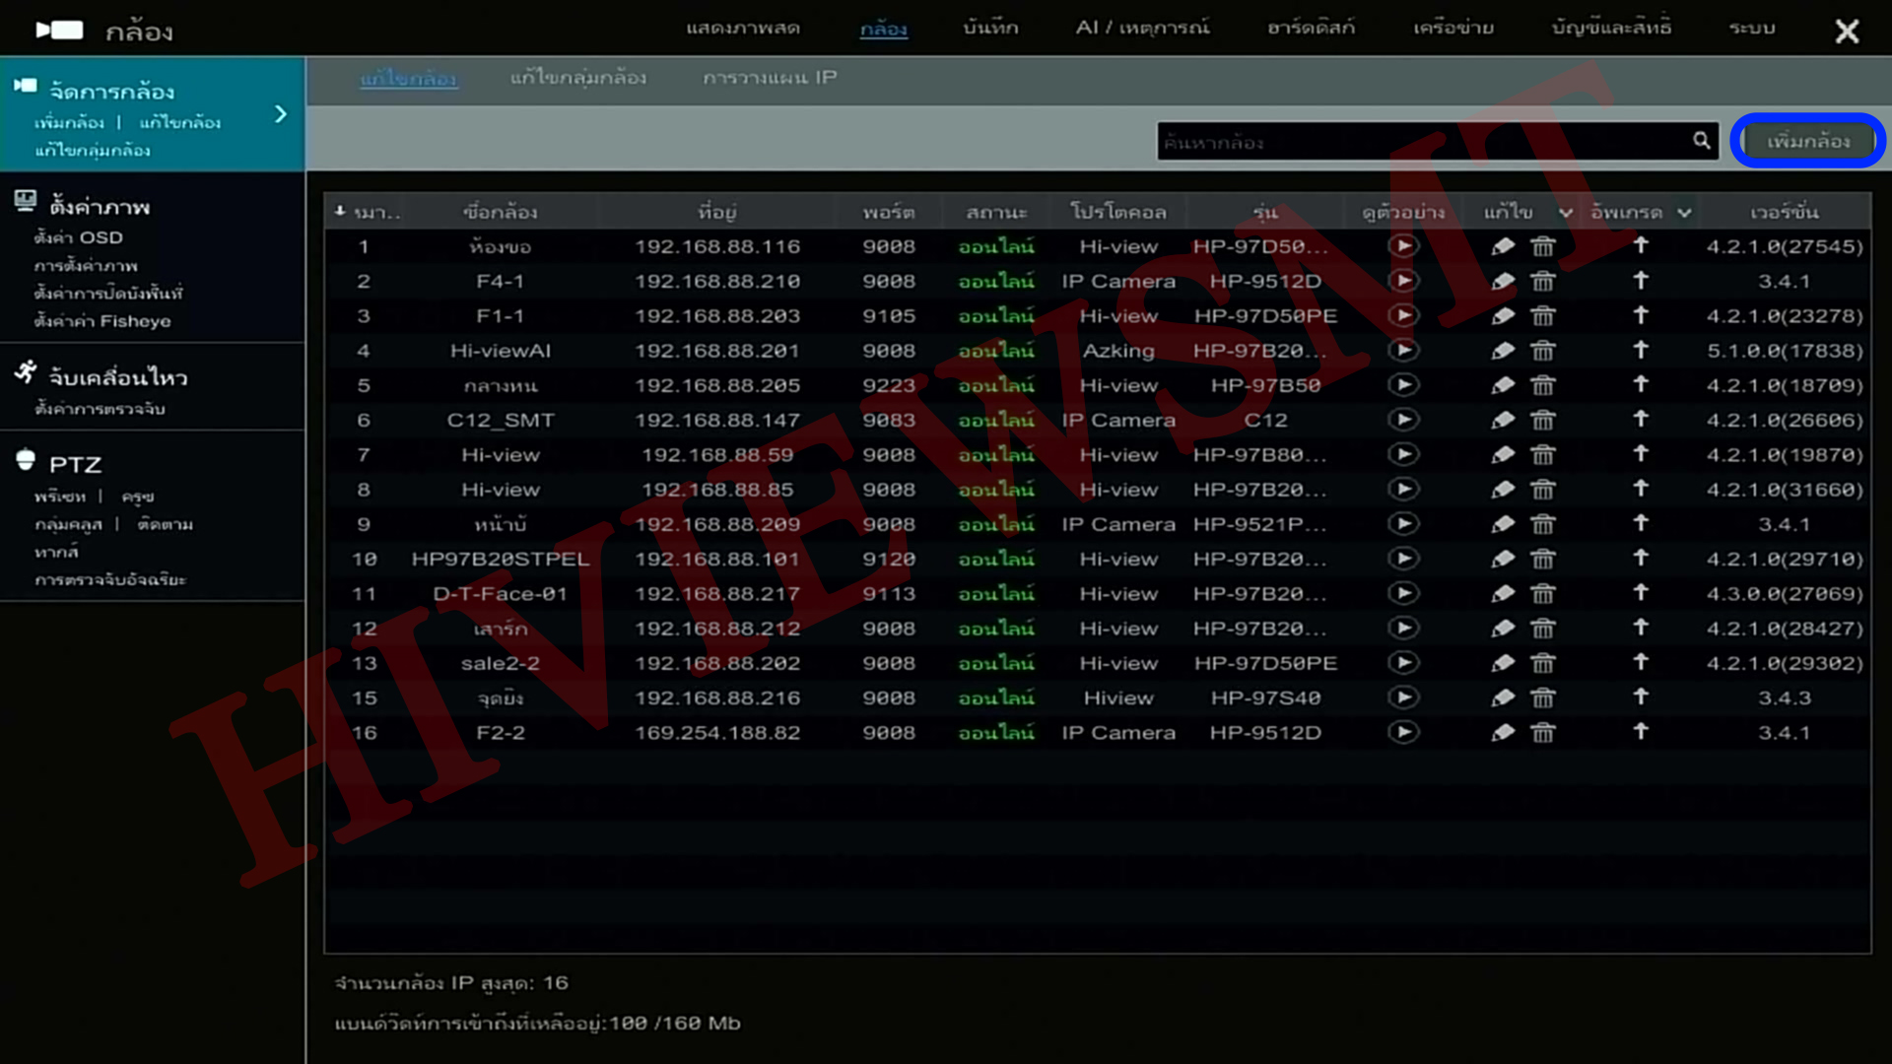The image size is (1892, 1064).
Task: Open the edit column dropdown arrow
Action: pyautogui.click(x=1565, y=213)
